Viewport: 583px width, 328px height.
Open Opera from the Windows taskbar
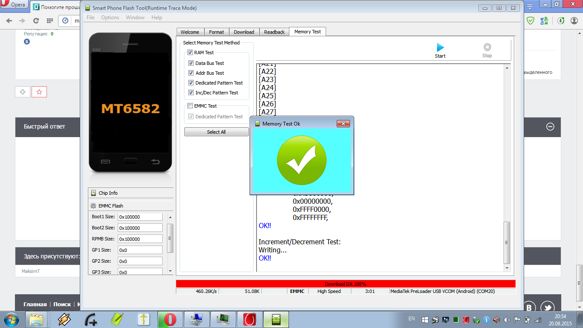[170, 319]
